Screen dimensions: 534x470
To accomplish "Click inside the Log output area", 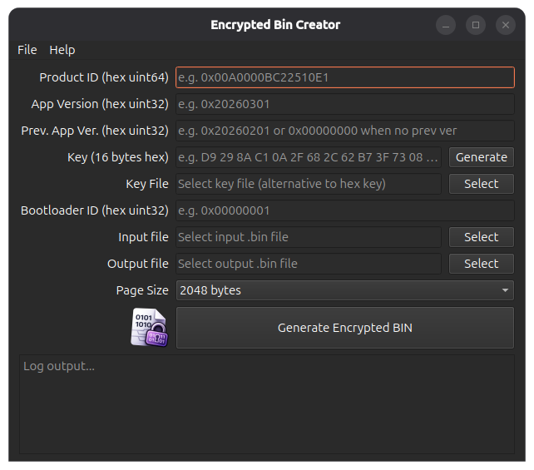I will [x=267, y=404].
